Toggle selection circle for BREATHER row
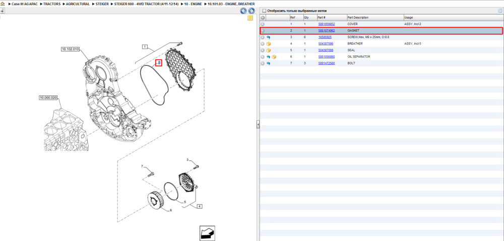This screenshot has height=241, width=504. click(x=263, y=44)
